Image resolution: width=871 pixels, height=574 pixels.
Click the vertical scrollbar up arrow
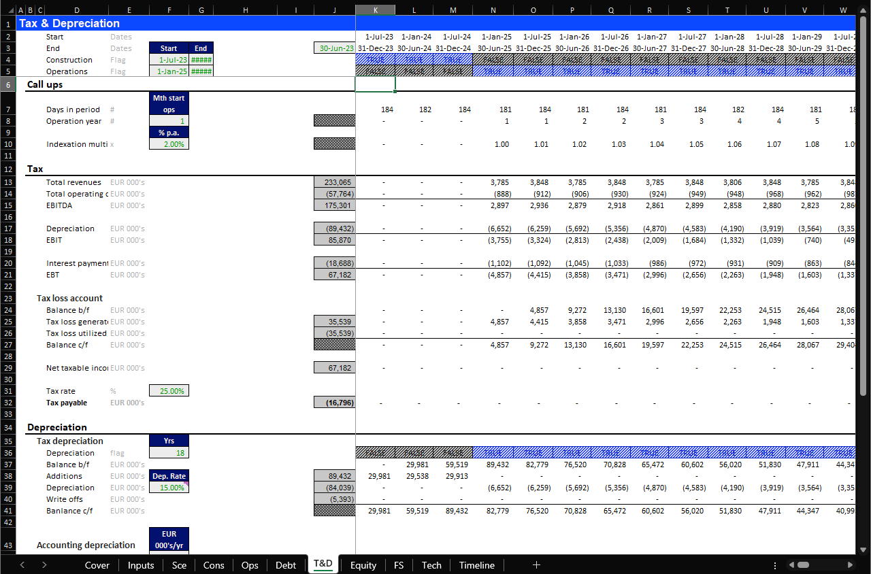pos(864,20)
